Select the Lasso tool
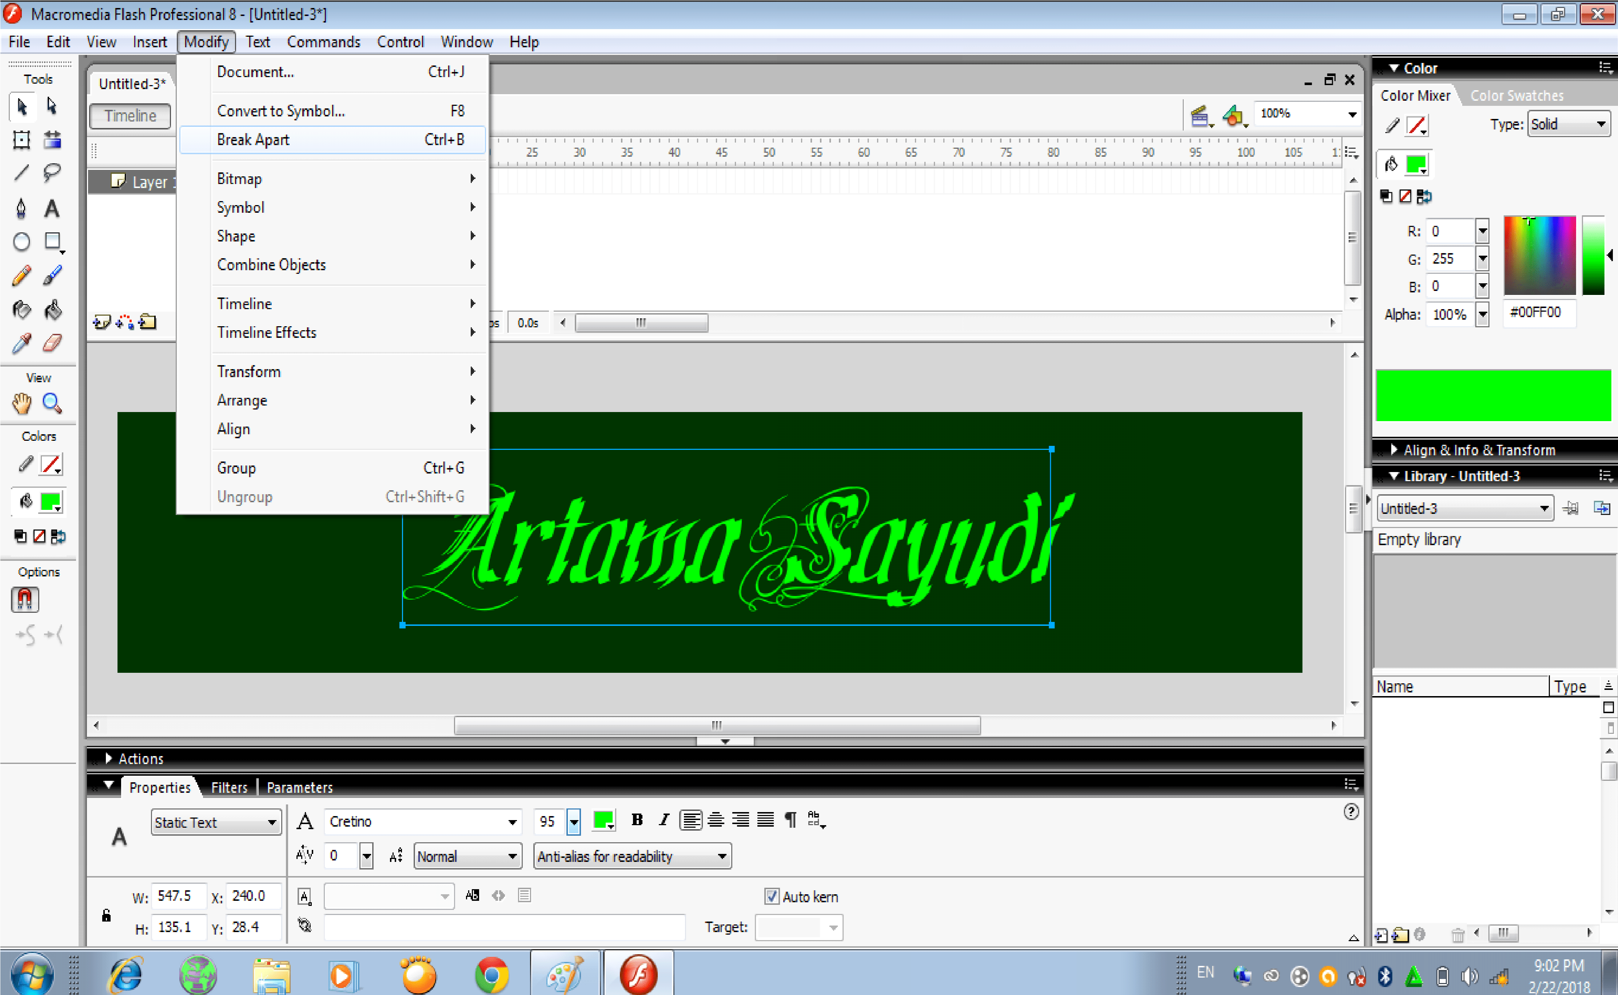Image resolution: width=1618 pixels, height=995 pixels. pos(51,173)
